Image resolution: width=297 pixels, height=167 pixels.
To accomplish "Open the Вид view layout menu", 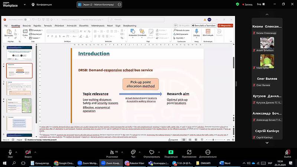I will (x=261, y=4).
